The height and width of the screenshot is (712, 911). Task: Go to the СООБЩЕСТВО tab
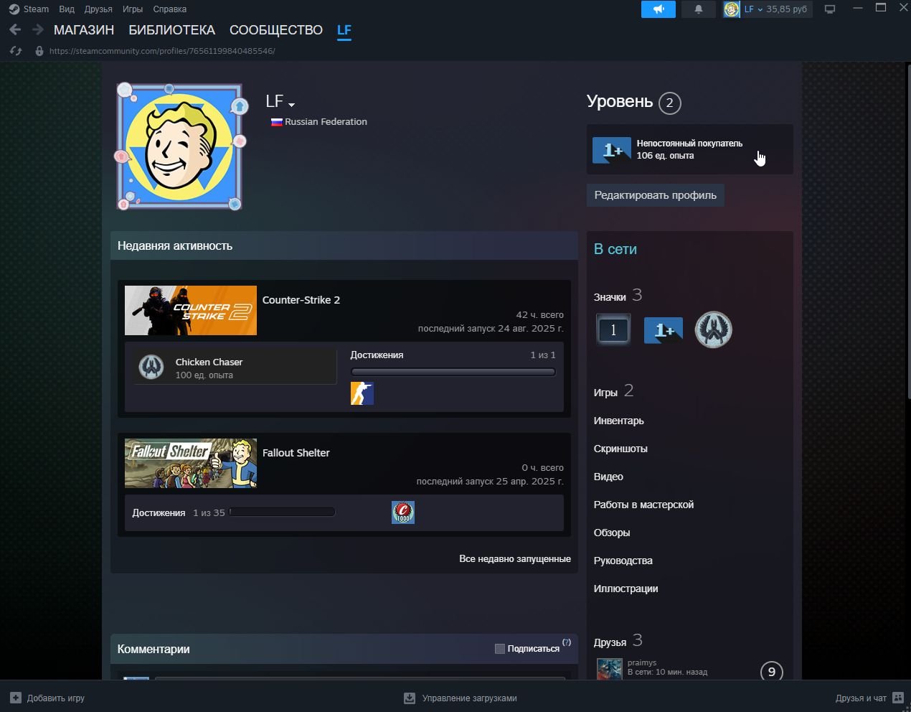point(276,30)
